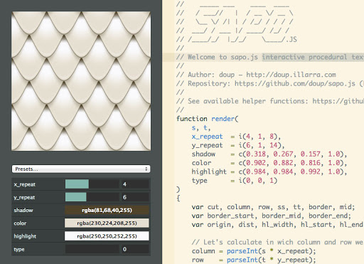Click the Presets dropdown arrows
Screen dimensions: 364x264
click(146, 169)
